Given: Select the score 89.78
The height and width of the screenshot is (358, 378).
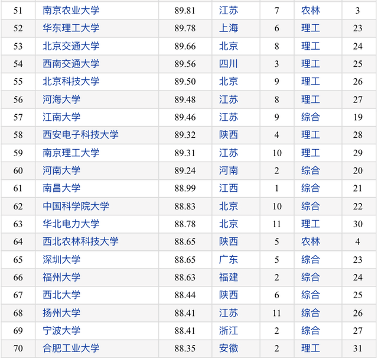Looking at the screenshot, I should coord(185,28).
